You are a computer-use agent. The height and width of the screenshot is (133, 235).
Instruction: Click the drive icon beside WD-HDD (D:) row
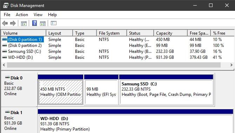[x=5, y=57]
